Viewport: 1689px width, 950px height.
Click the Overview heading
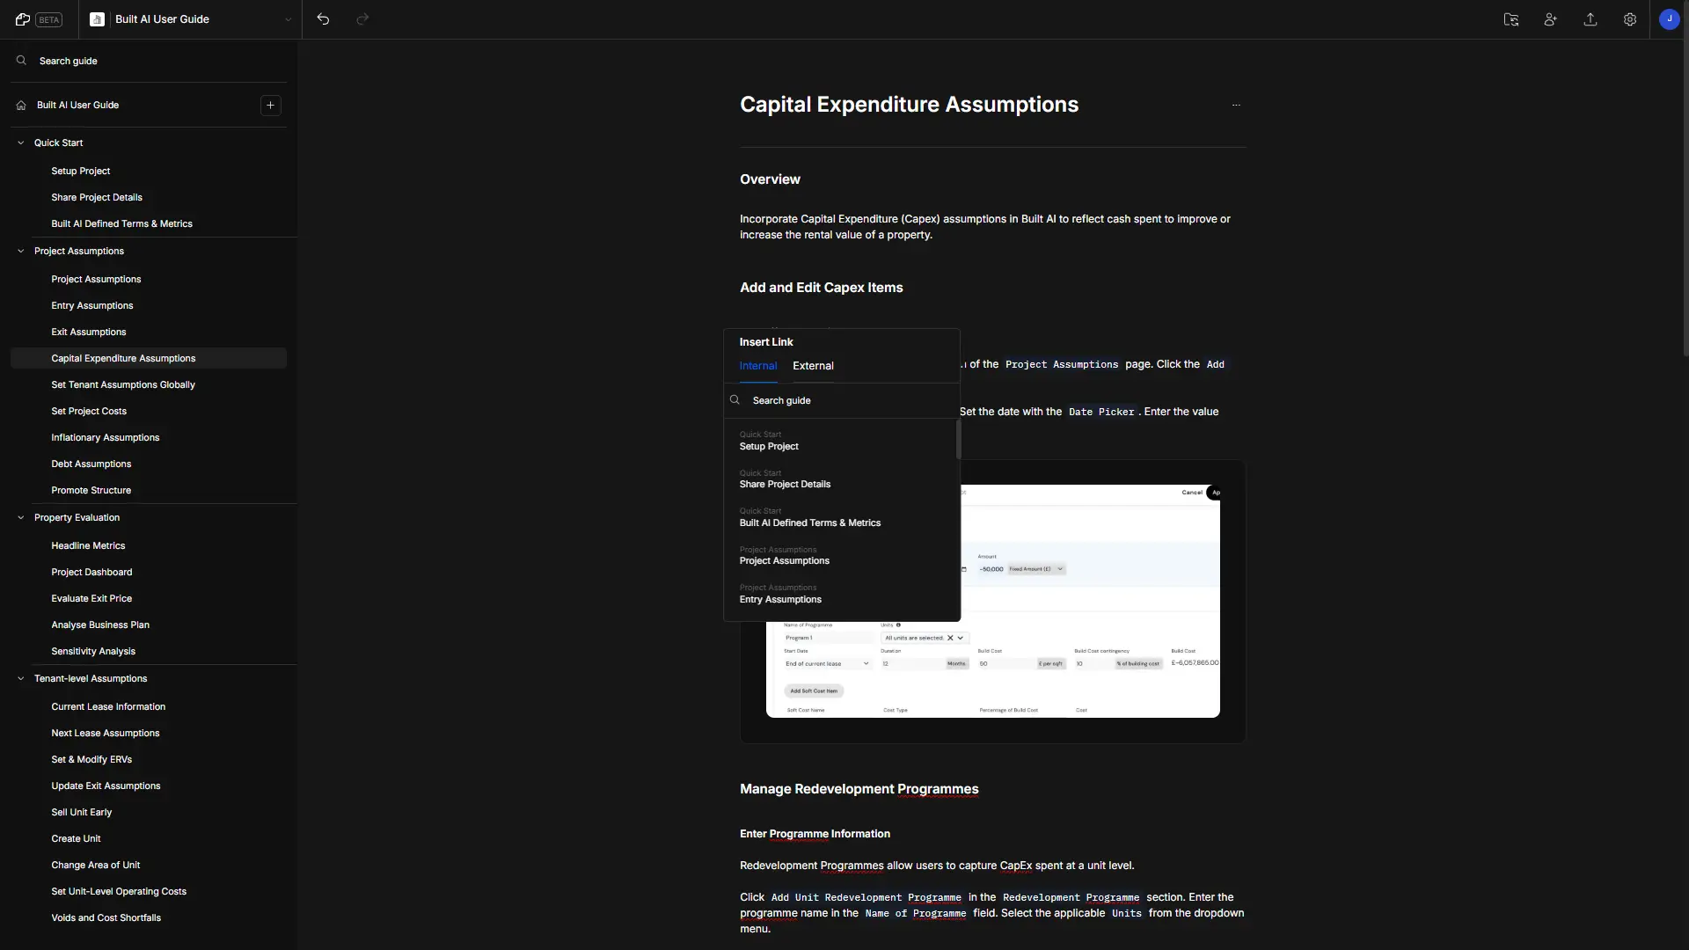pos(770,179)
